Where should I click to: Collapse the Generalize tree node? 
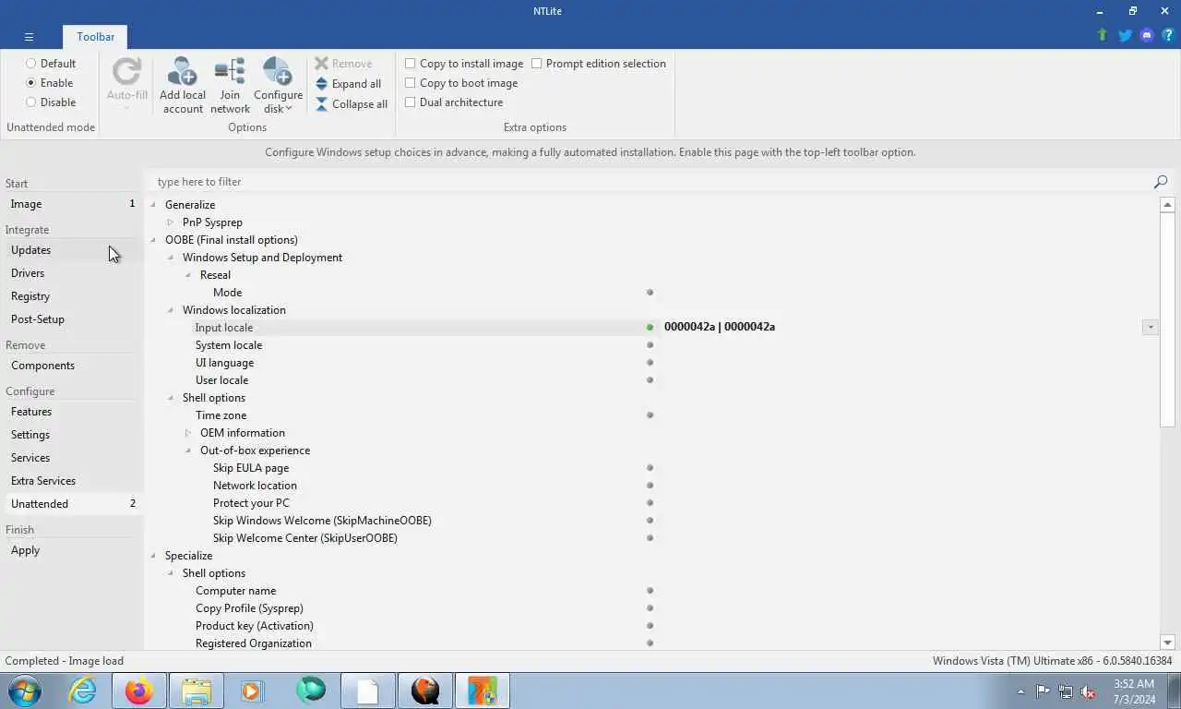click(153, 205)
